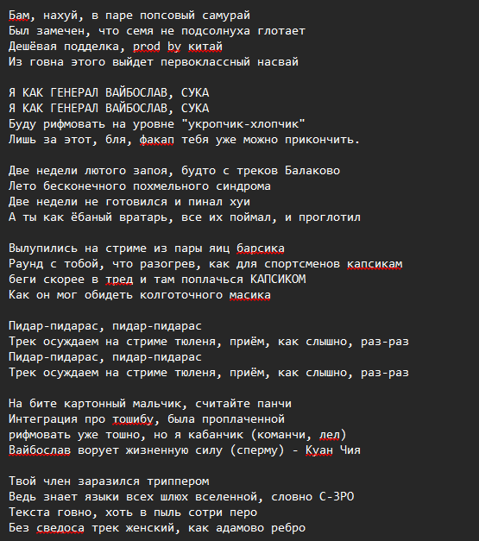Click the underlined word "барсика"

(x=261, y=248)
